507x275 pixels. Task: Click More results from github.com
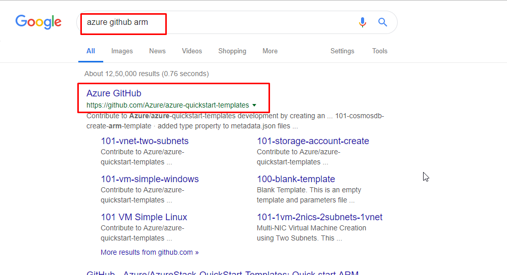tap(150, 252)
